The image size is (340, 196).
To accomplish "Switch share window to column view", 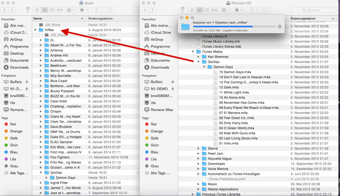I will pos(52,10).
